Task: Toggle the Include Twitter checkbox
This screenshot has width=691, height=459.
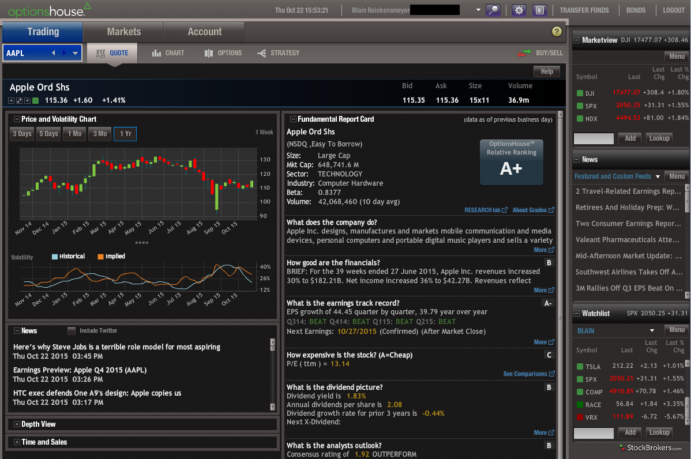Action: [x=72, y=330]
